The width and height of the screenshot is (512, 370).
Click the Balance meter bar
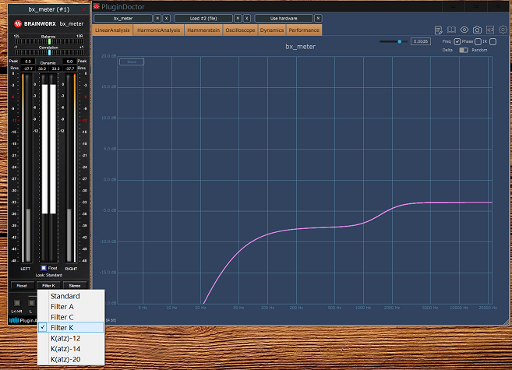pos(49,41)
